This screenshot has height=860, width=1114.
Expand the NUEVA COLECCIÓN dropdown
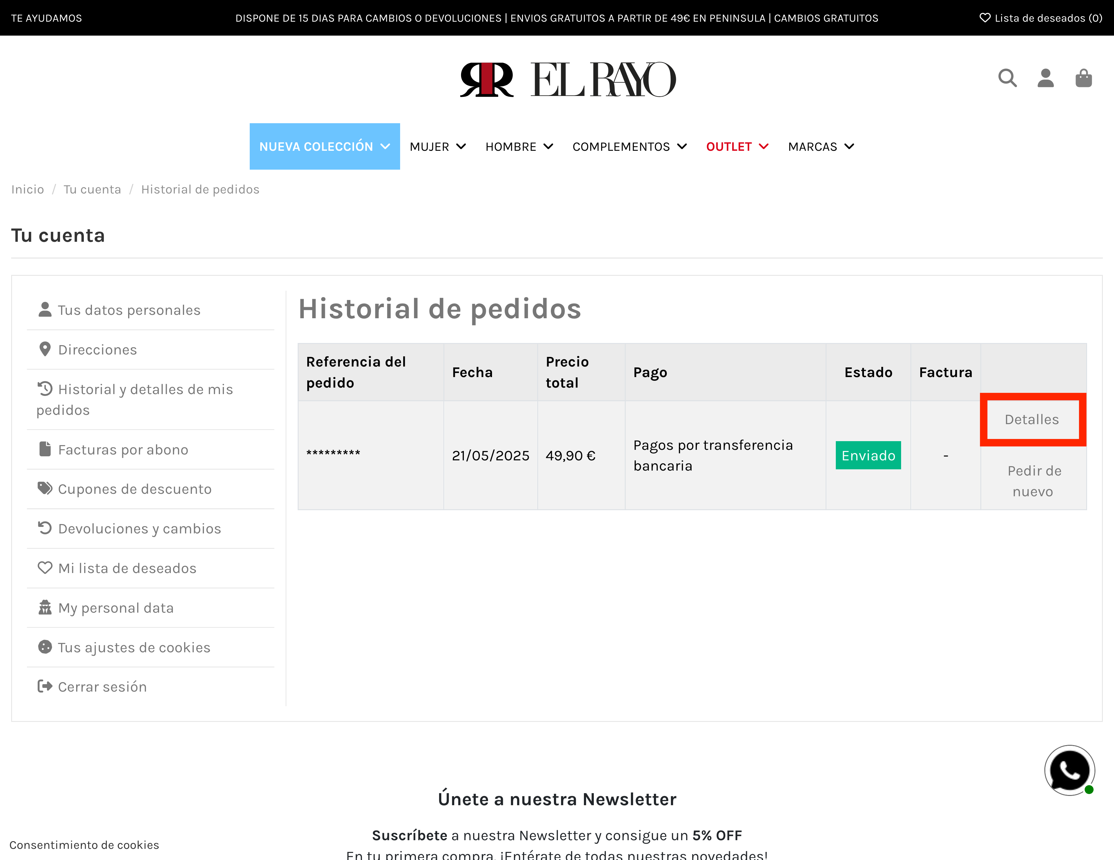point(324,146)
